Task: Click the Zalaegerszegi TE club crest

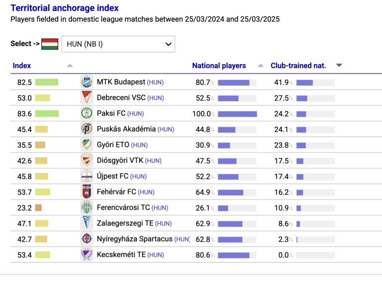Action: click(x=87, y=223)
